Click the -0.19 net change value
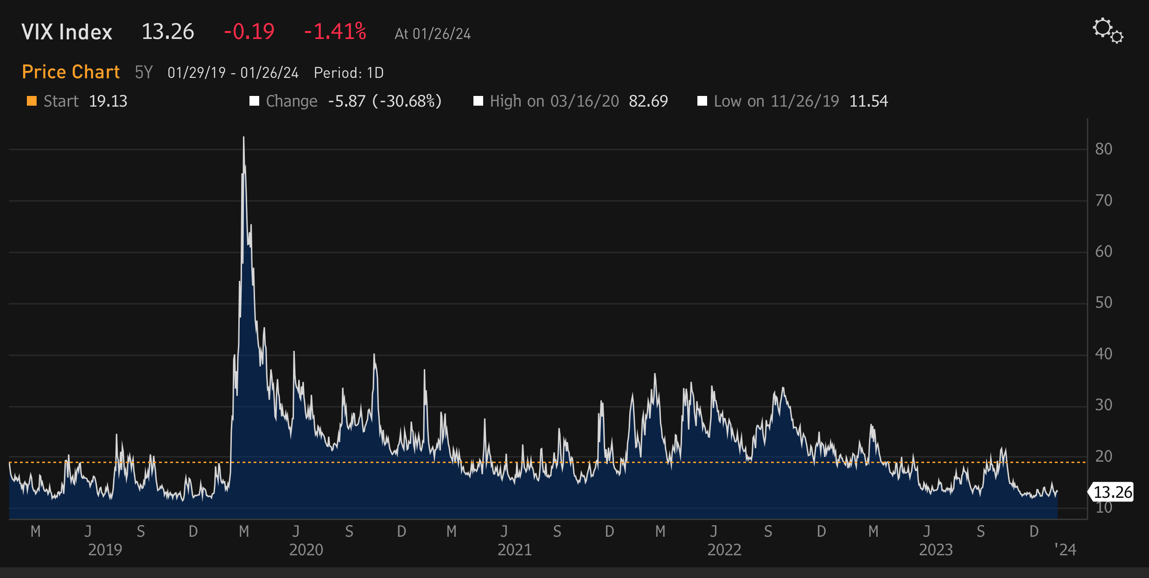Image resolution: width=1149 pixels, height=578 pixels. [x=249, y=32]
